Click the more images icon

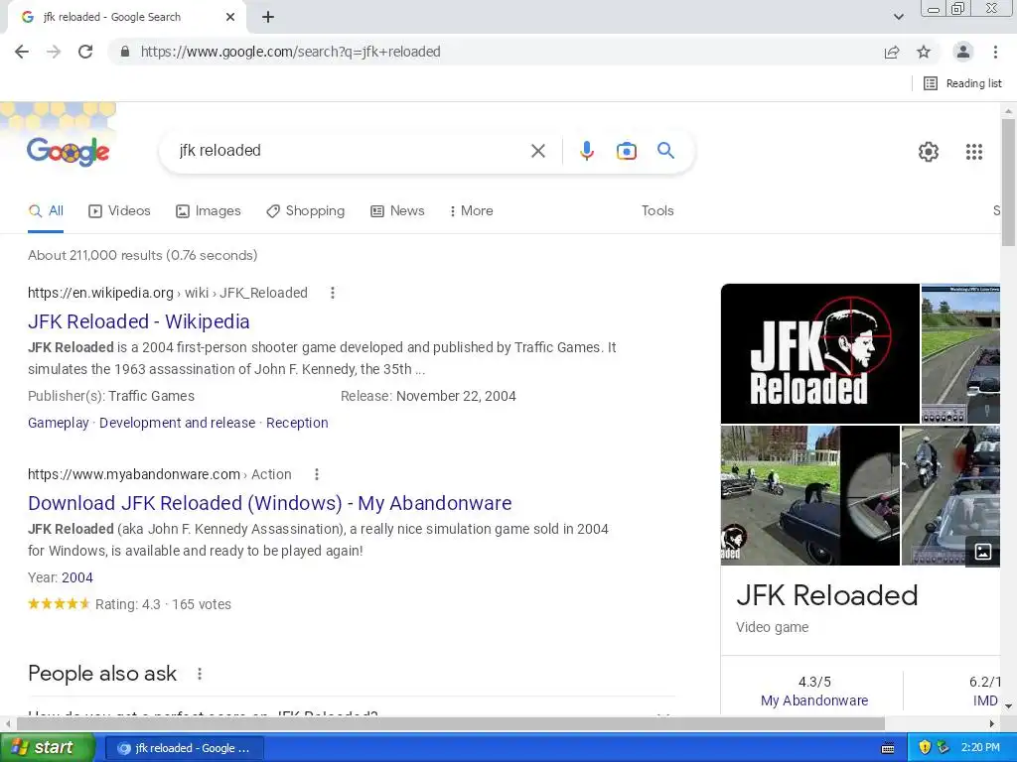coord(983,552)
